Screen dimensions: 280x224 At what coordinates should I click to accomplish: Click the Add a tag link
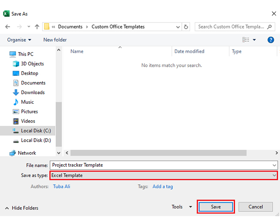[162, 187]
